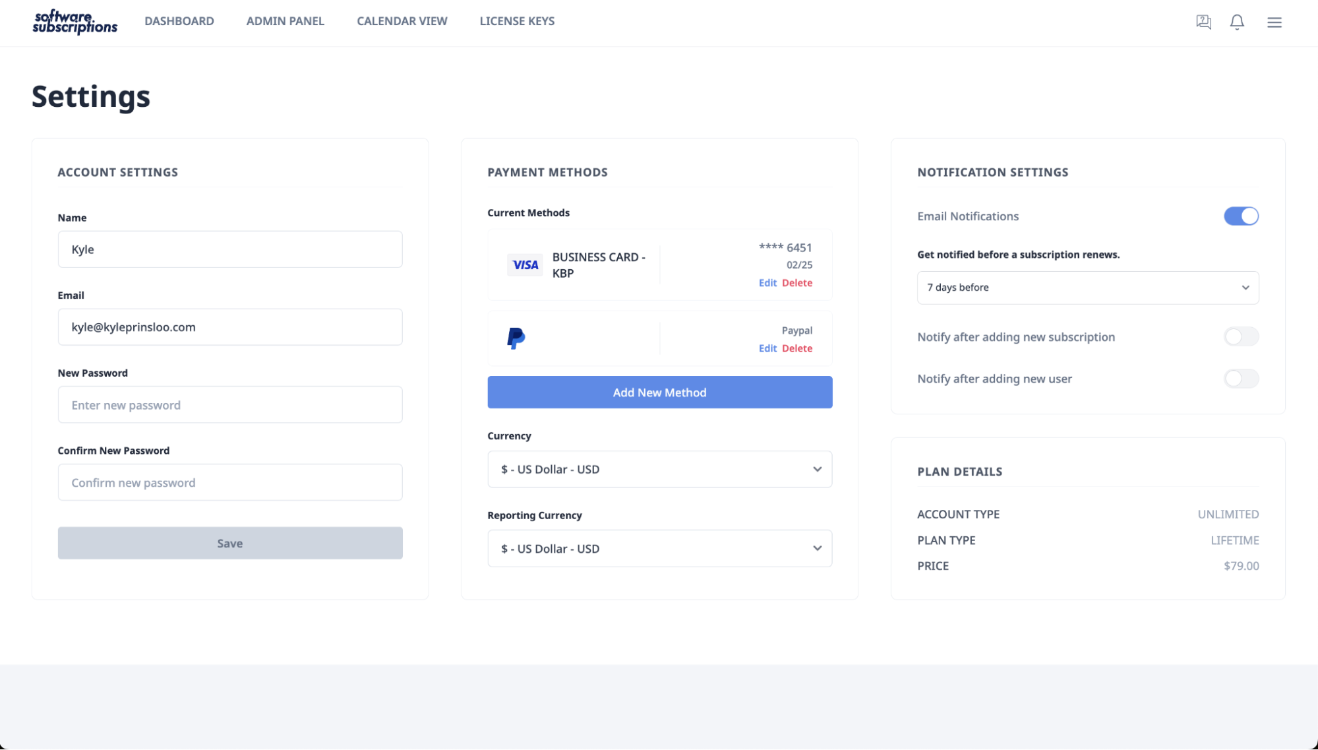Open the Admin Panel section
This screenshot has width=1318, height=750.
coord(285,21)
